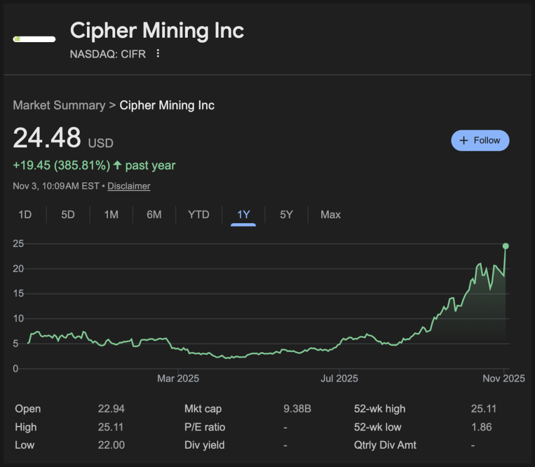The image size is (535, 467).
Task: Switch chart to 5D range
Action: (68, 214)
